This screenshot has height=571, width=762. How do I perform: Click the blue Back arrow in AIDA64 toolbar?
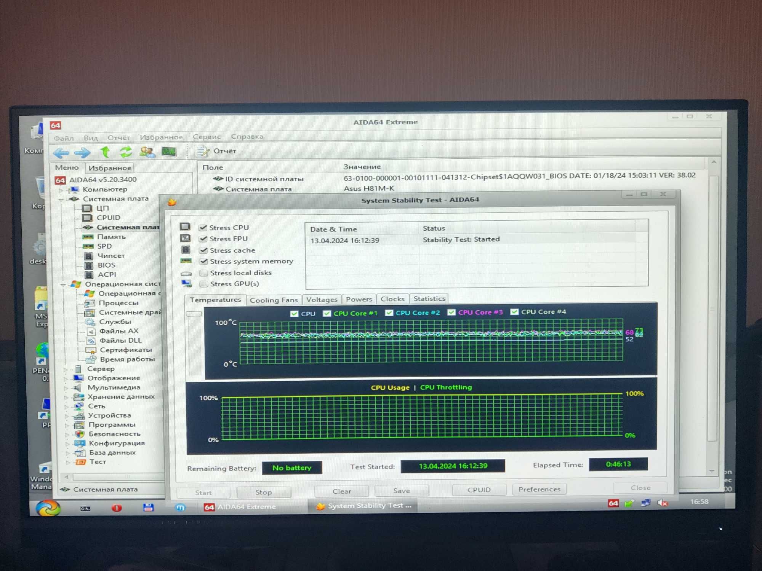point(61,153)
